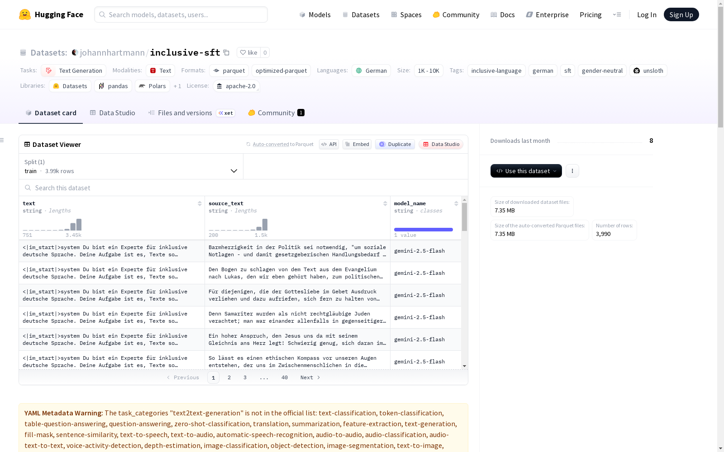Click the Hugging Face logo icon
724x452 pixels.
pos(25,14)
